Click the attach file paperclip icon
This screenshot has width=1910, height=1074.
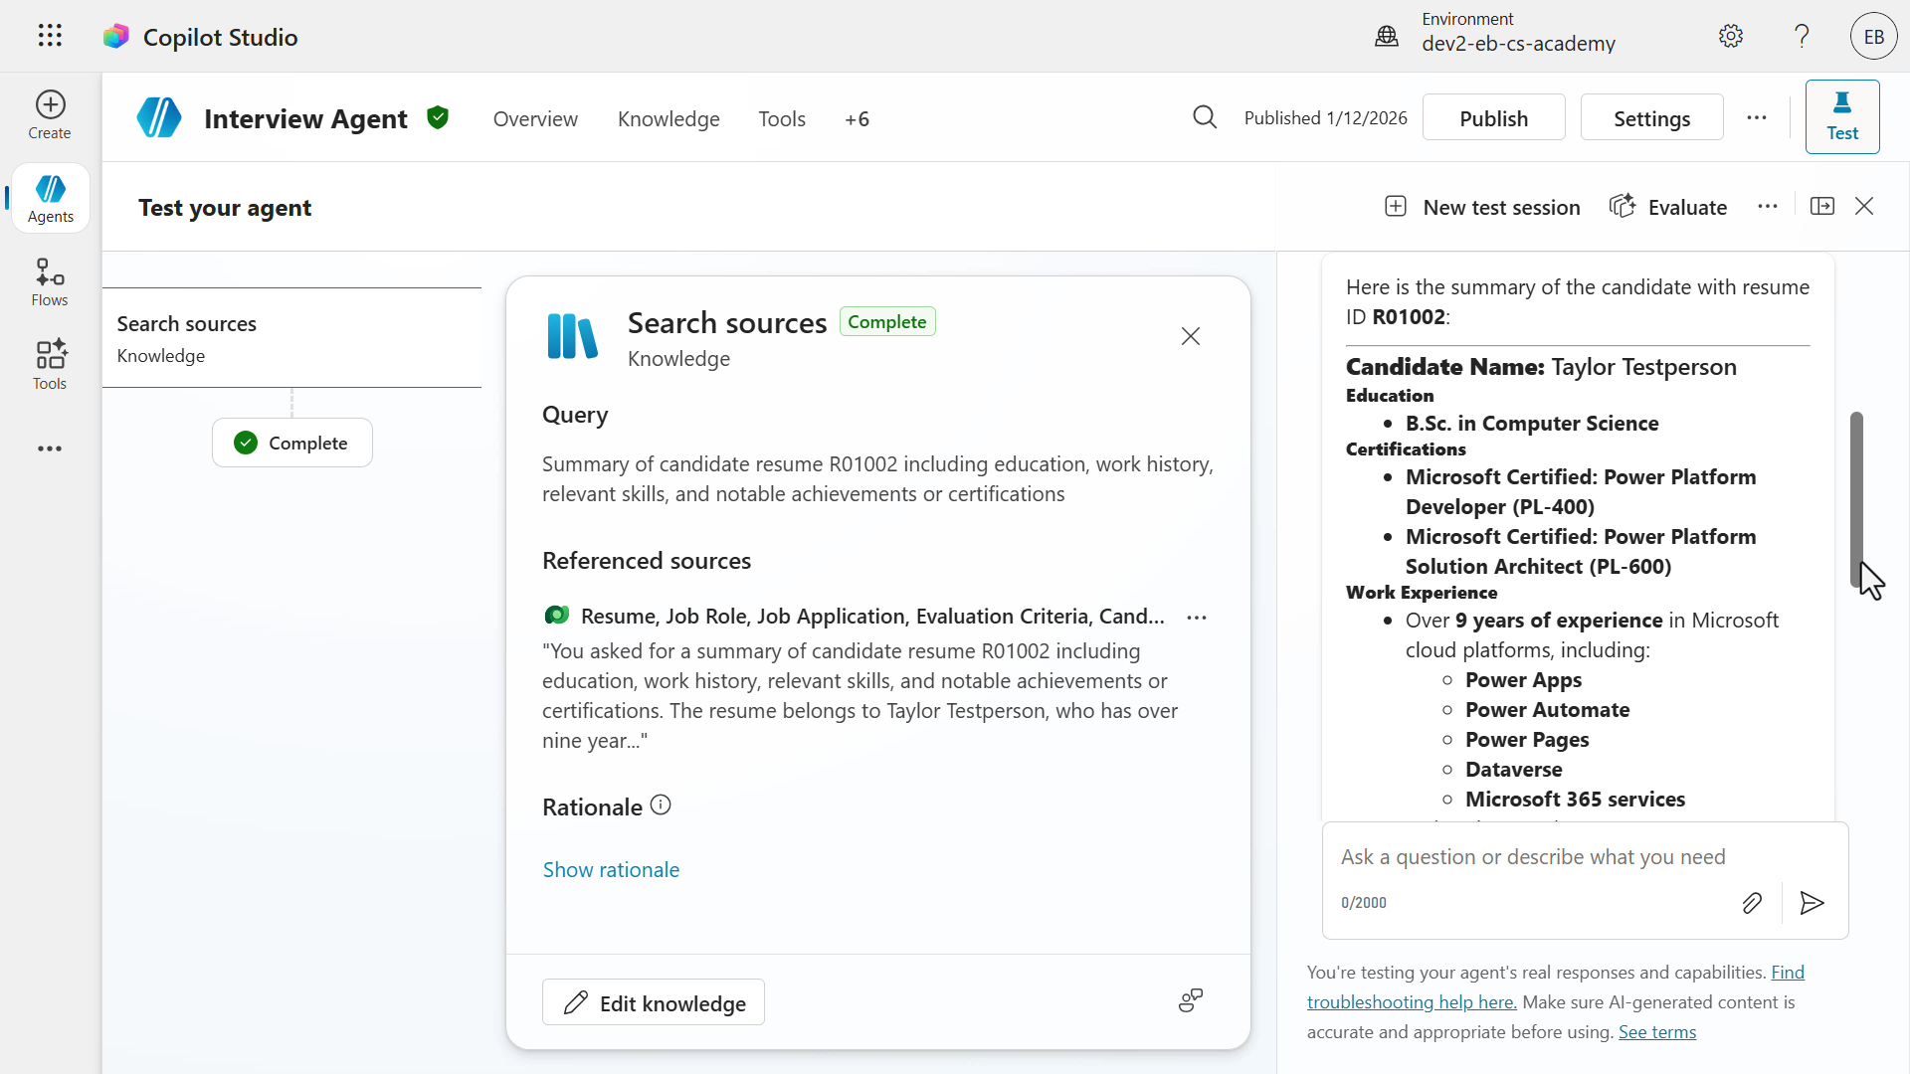pyautogui.click(x=1752, y=903)
